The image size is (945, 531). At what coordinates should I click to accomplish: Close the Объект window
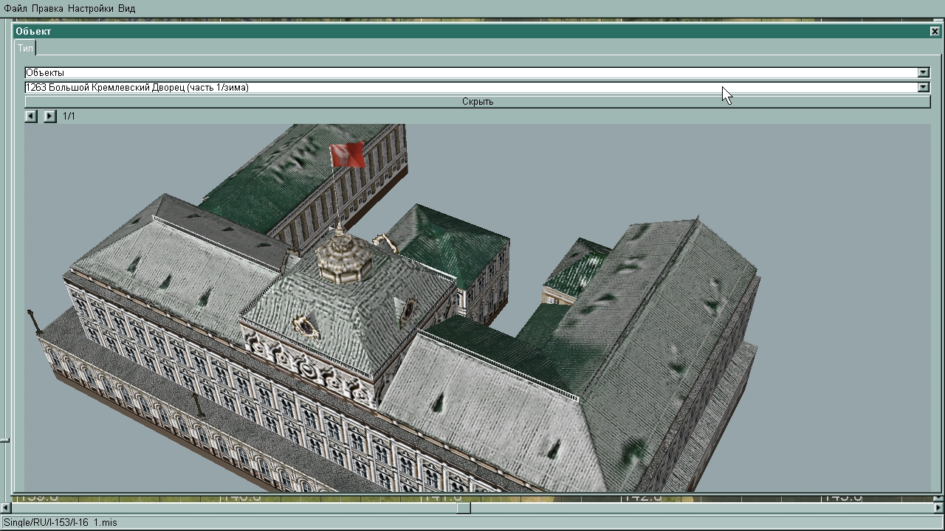coord(935,31)
